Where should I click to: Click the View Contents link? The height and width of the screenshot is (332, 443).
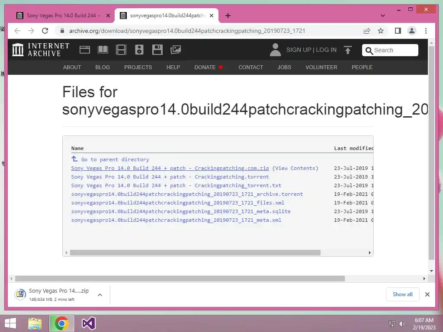[295, 168]
